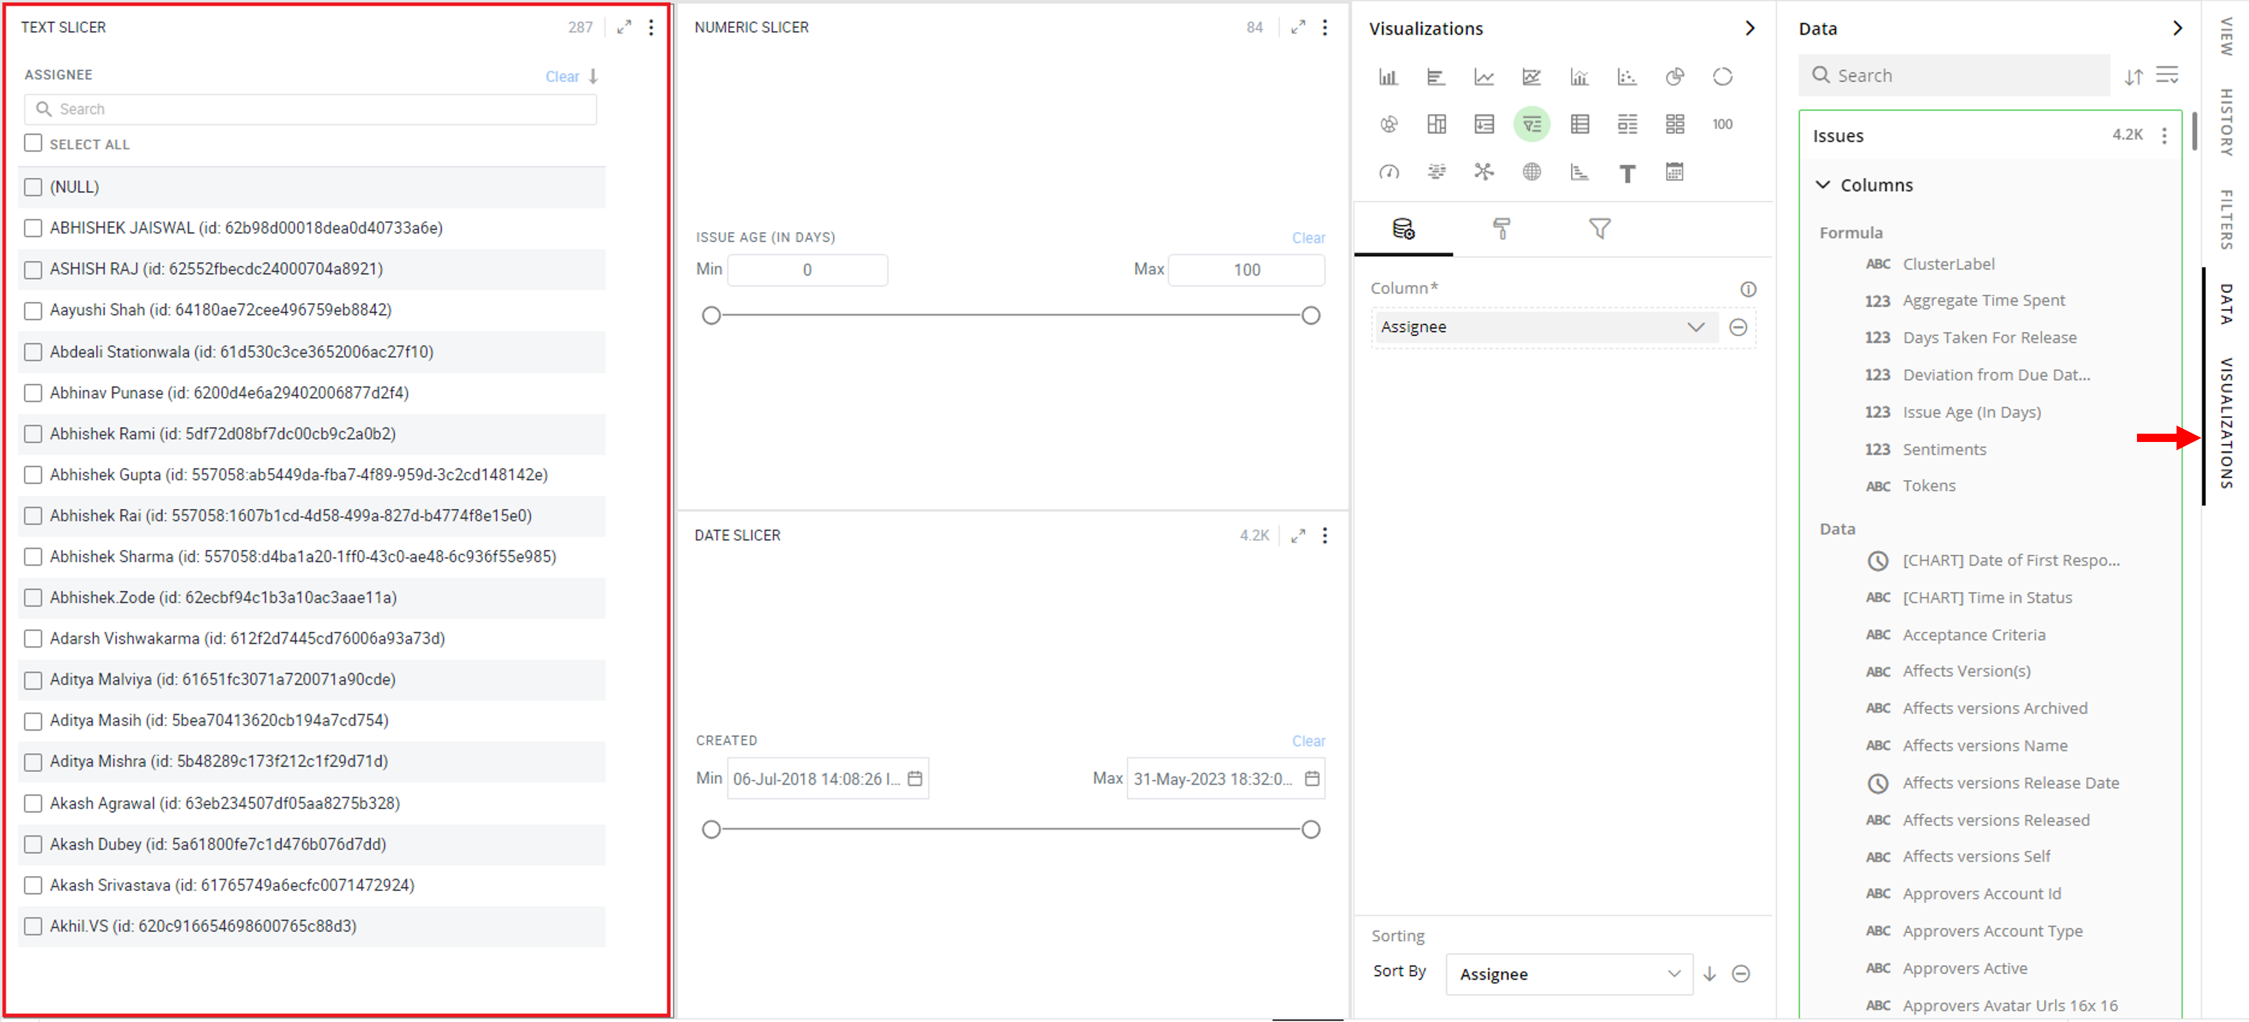Sort the Data panel columns
Image resolution: width=2249 pixels, height=1022 pixels.
[2133, 76]
